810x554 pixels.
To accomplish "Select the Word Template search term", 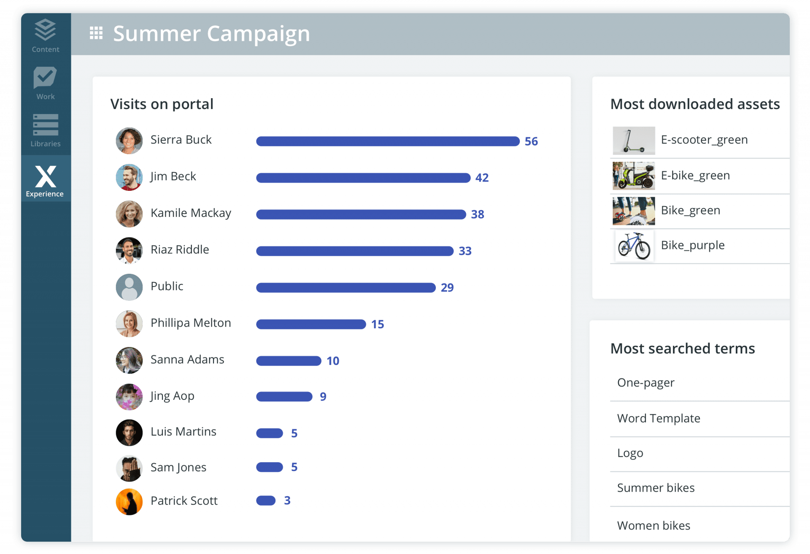I will pos(658,418).
